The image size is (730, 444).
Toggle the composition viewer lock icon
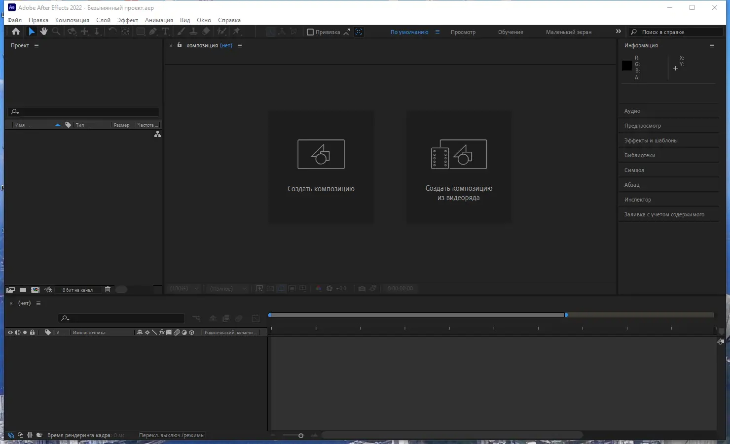tap(180, 45)
